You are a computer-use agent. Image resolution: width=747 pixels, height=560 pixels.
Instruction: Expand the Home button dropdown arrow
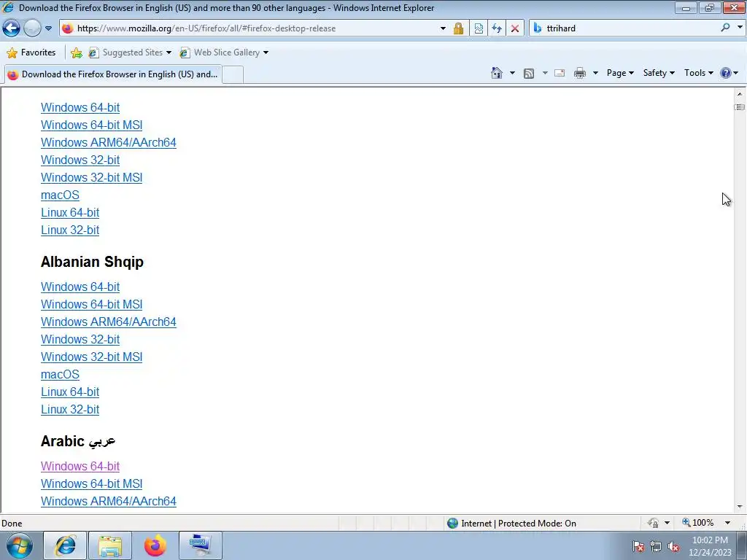click(512, 73)
